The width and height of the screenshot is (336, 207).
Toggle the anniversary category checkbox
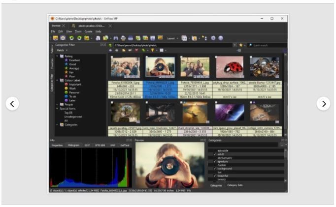point(215,158)
